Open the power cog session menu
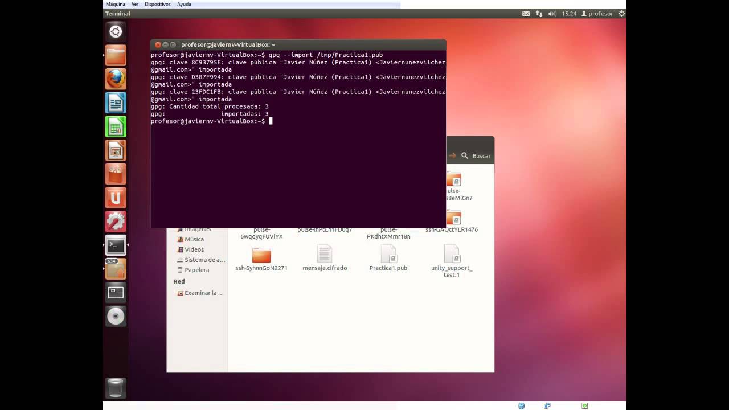 coord(621,14)
